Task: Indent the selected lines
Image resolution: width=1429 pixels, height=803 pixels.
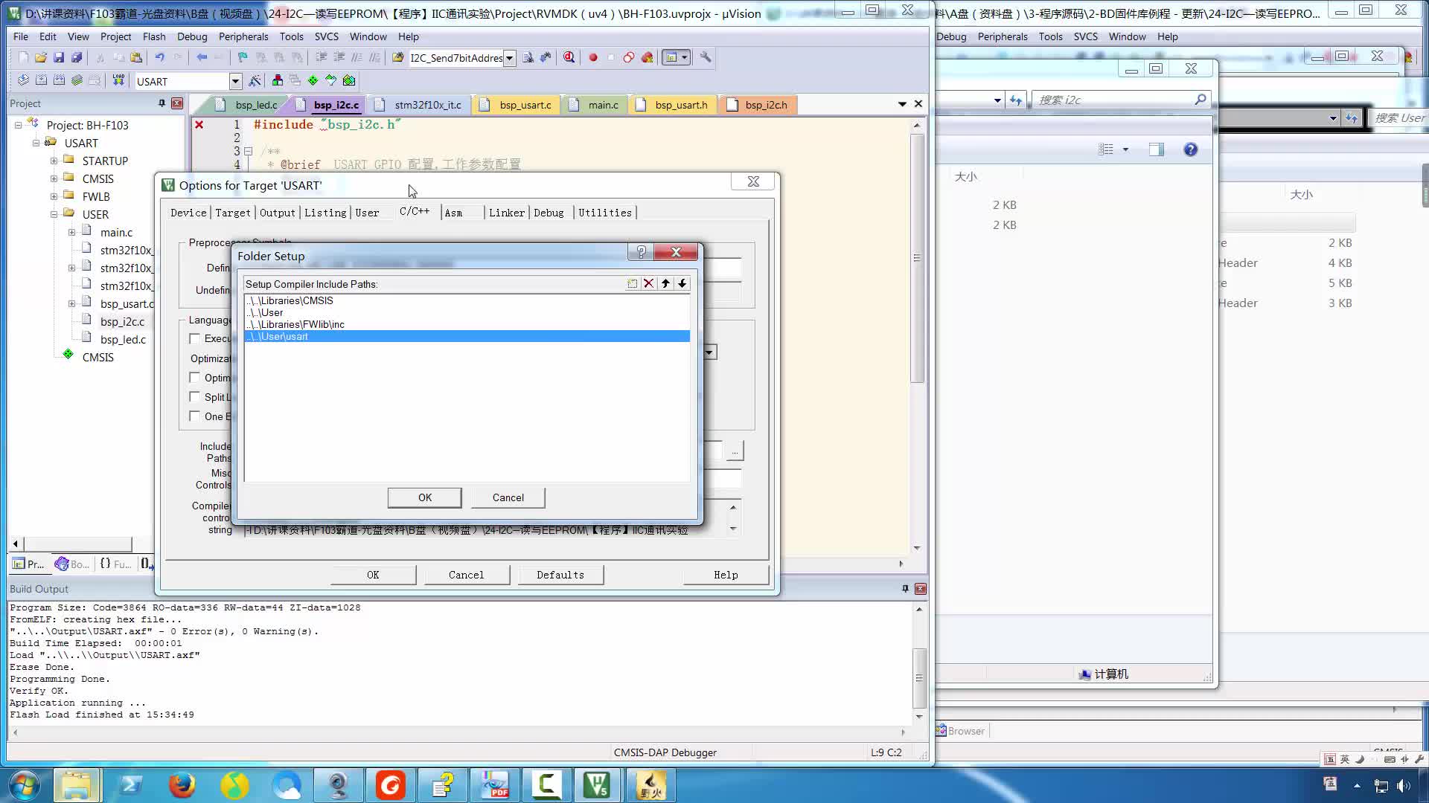Action: click(x=322, y=57)
